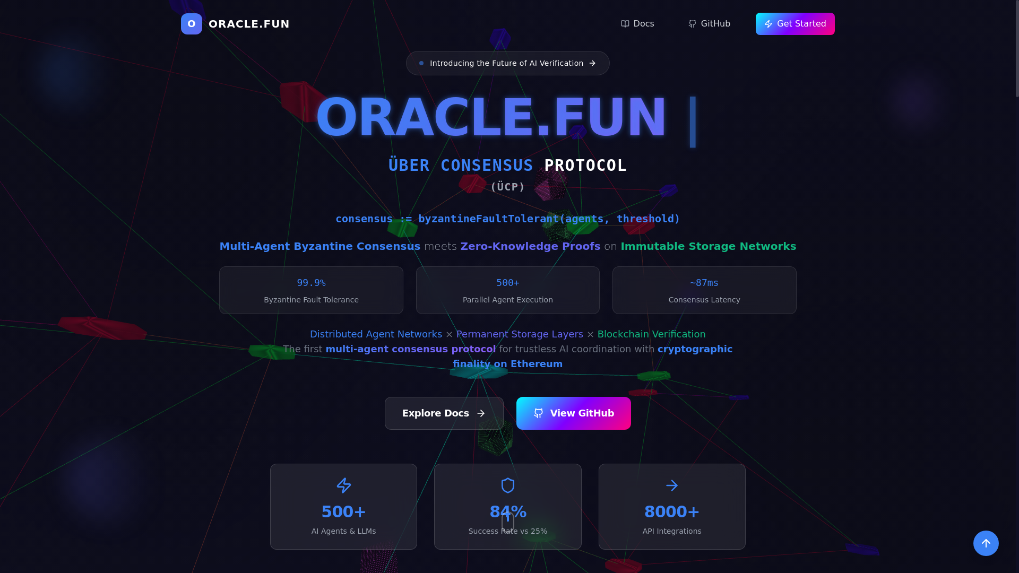This screenshot has height=573, width=1019.
Task: Click Multi-Agent Byzantine Consensus text
Action: tap(320, 246)
